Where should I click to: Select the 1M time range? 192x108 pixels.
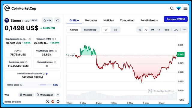pyautogui.click(x=152, y=30)
